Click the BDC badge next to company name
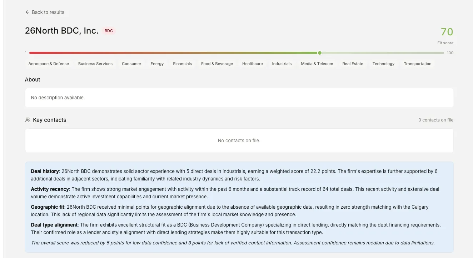The height and width of the screenshot is (258, 473). [x=109, y=31]
